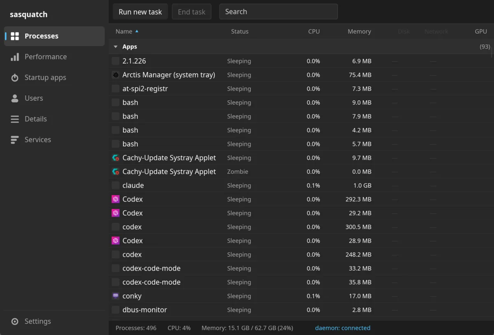The height and width of the screenshot is (335, 494).
Task: Switch to the Performance section
Action: click(x=54, y=57)
